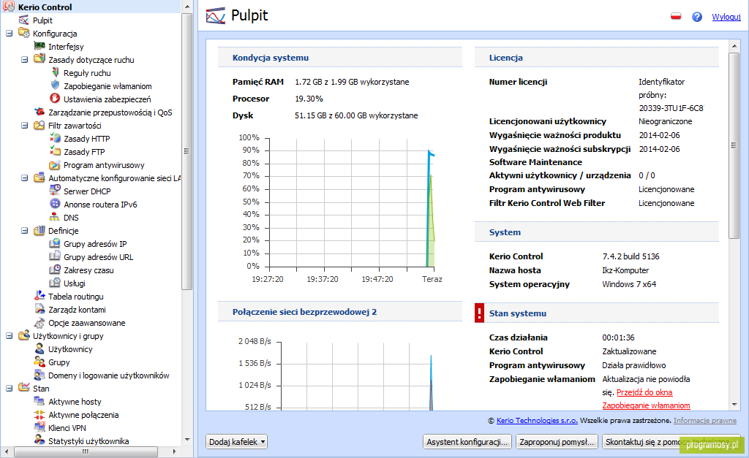Click Skontaktuj się z pomocą techniczną button
Screen dimensions: 749x458
click(x=671, y=442)
